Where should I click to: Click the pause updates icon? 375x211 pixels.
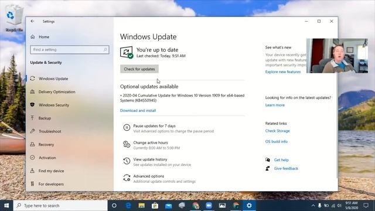127,128
